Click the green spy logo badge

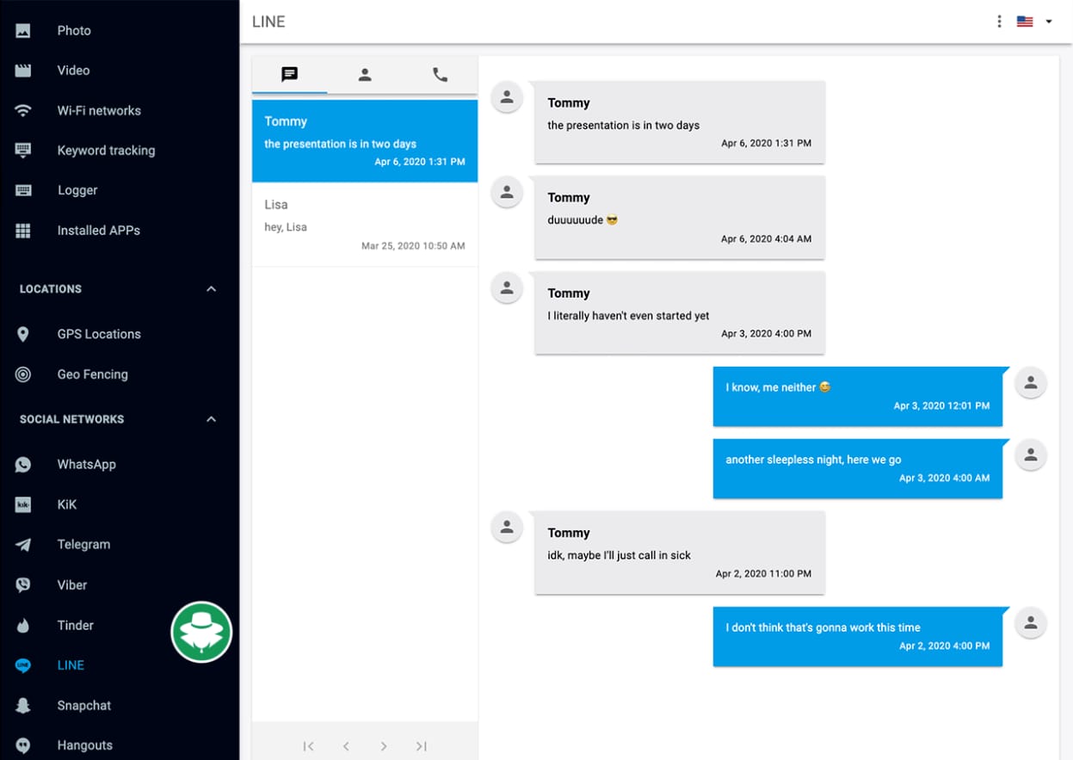201,631
